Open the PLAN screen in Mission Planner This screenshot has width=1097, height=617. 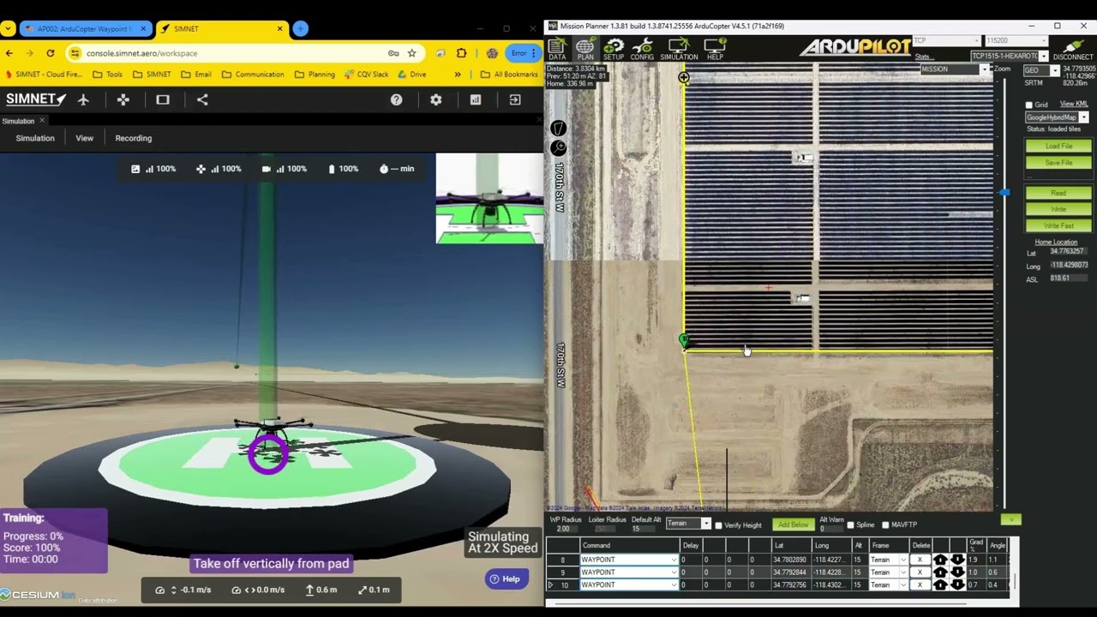pyautogui.click(x=585, y=50)
